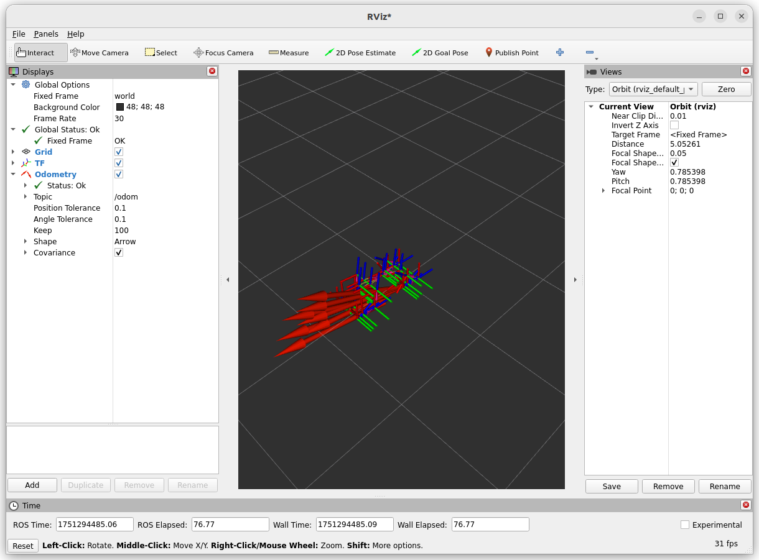
Task: Enable the Experimental checkbox
Action: click(x=685, y=525)
